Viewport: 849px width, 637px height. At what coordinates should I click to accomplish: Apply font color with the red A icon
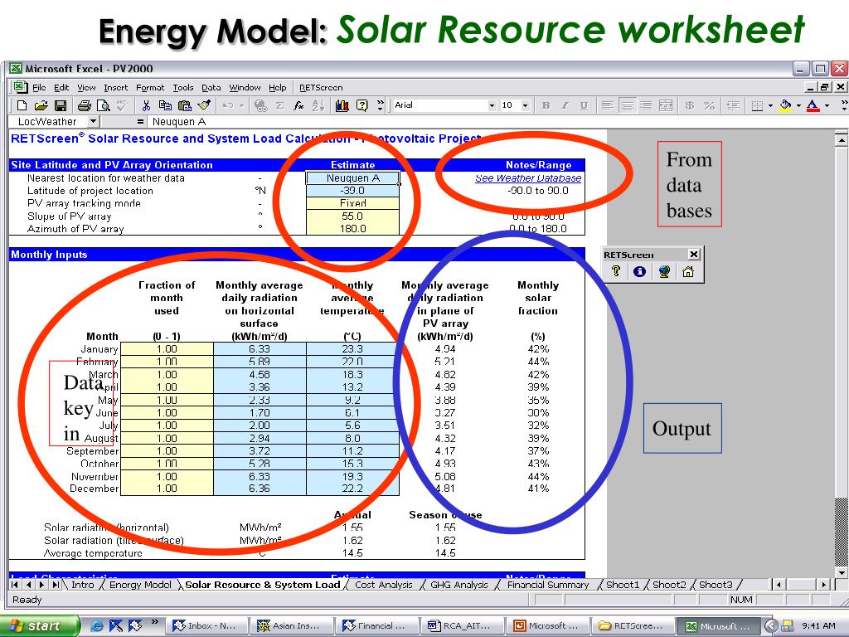pos(813,105)
